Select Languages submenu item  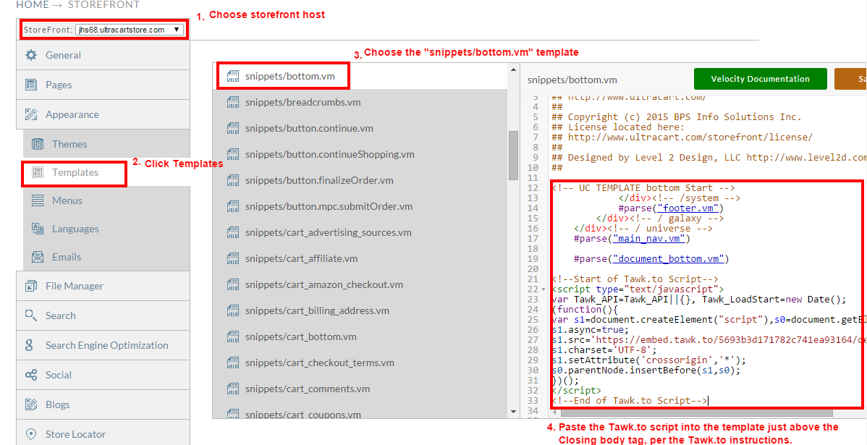pyautogui.click(x=106, y=229)
